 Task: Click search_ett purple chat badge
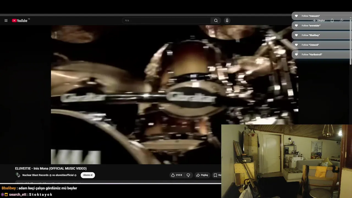pos(3,194)
